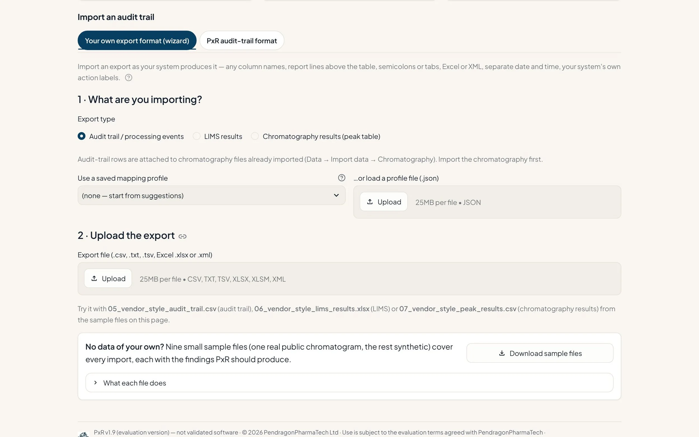Viewport: 699px width, 437px height.
Task: Click the footer logo beside PxR v1.9
Action: [84, 434]
